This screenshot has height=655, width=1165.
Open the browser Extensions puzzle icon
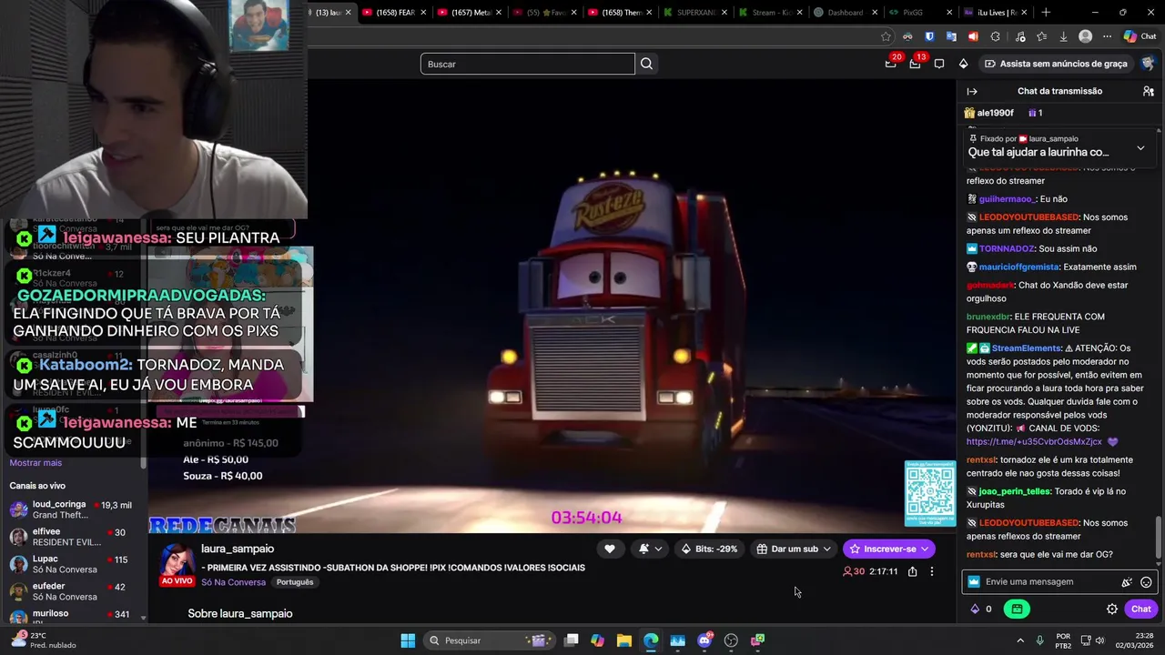[995, 36]
